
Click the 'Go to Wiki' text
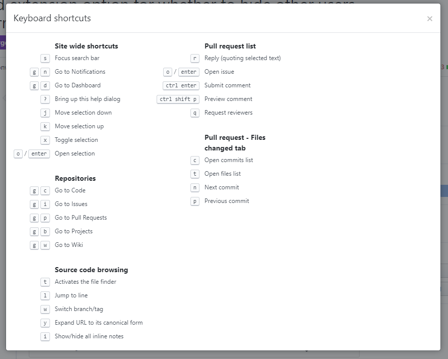(69, 245)
